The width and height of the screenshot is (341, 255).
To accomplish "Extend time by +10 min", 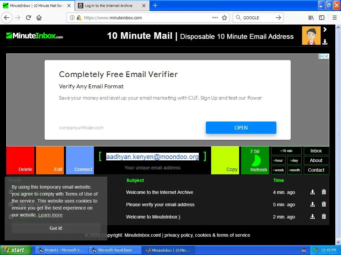I will pyautogui.click(x=286, y=151).
